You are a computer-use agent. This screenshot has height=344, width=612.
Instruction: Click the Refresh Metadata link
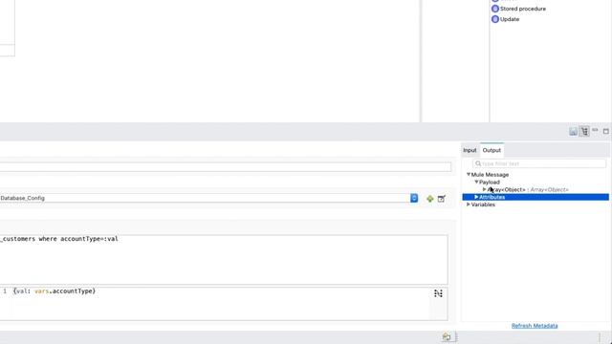pyautogui.click(x=535, y=326)
